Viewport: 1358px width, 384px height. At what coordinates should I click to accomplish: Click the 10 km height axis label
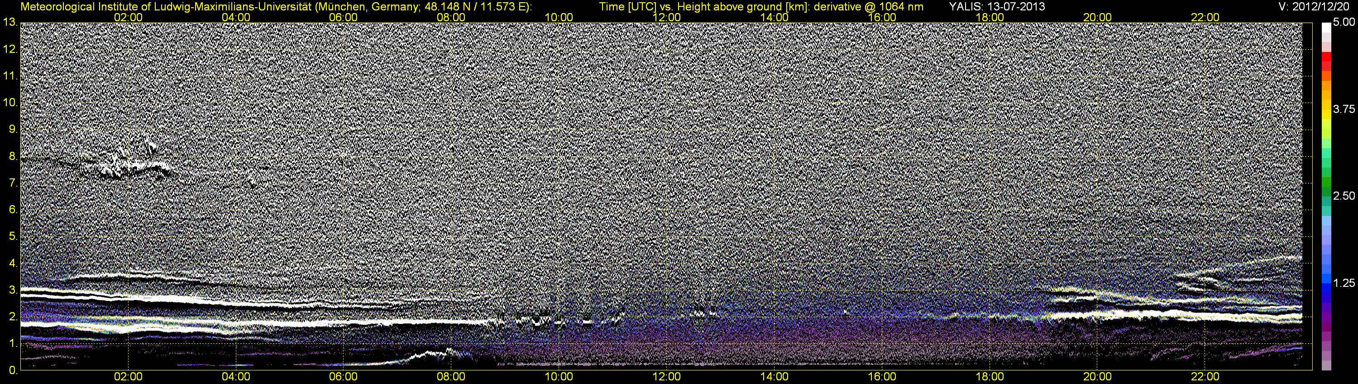[x=10, y=103]
